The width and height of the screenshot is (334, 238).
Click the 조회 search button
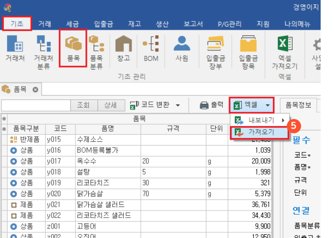83,105
